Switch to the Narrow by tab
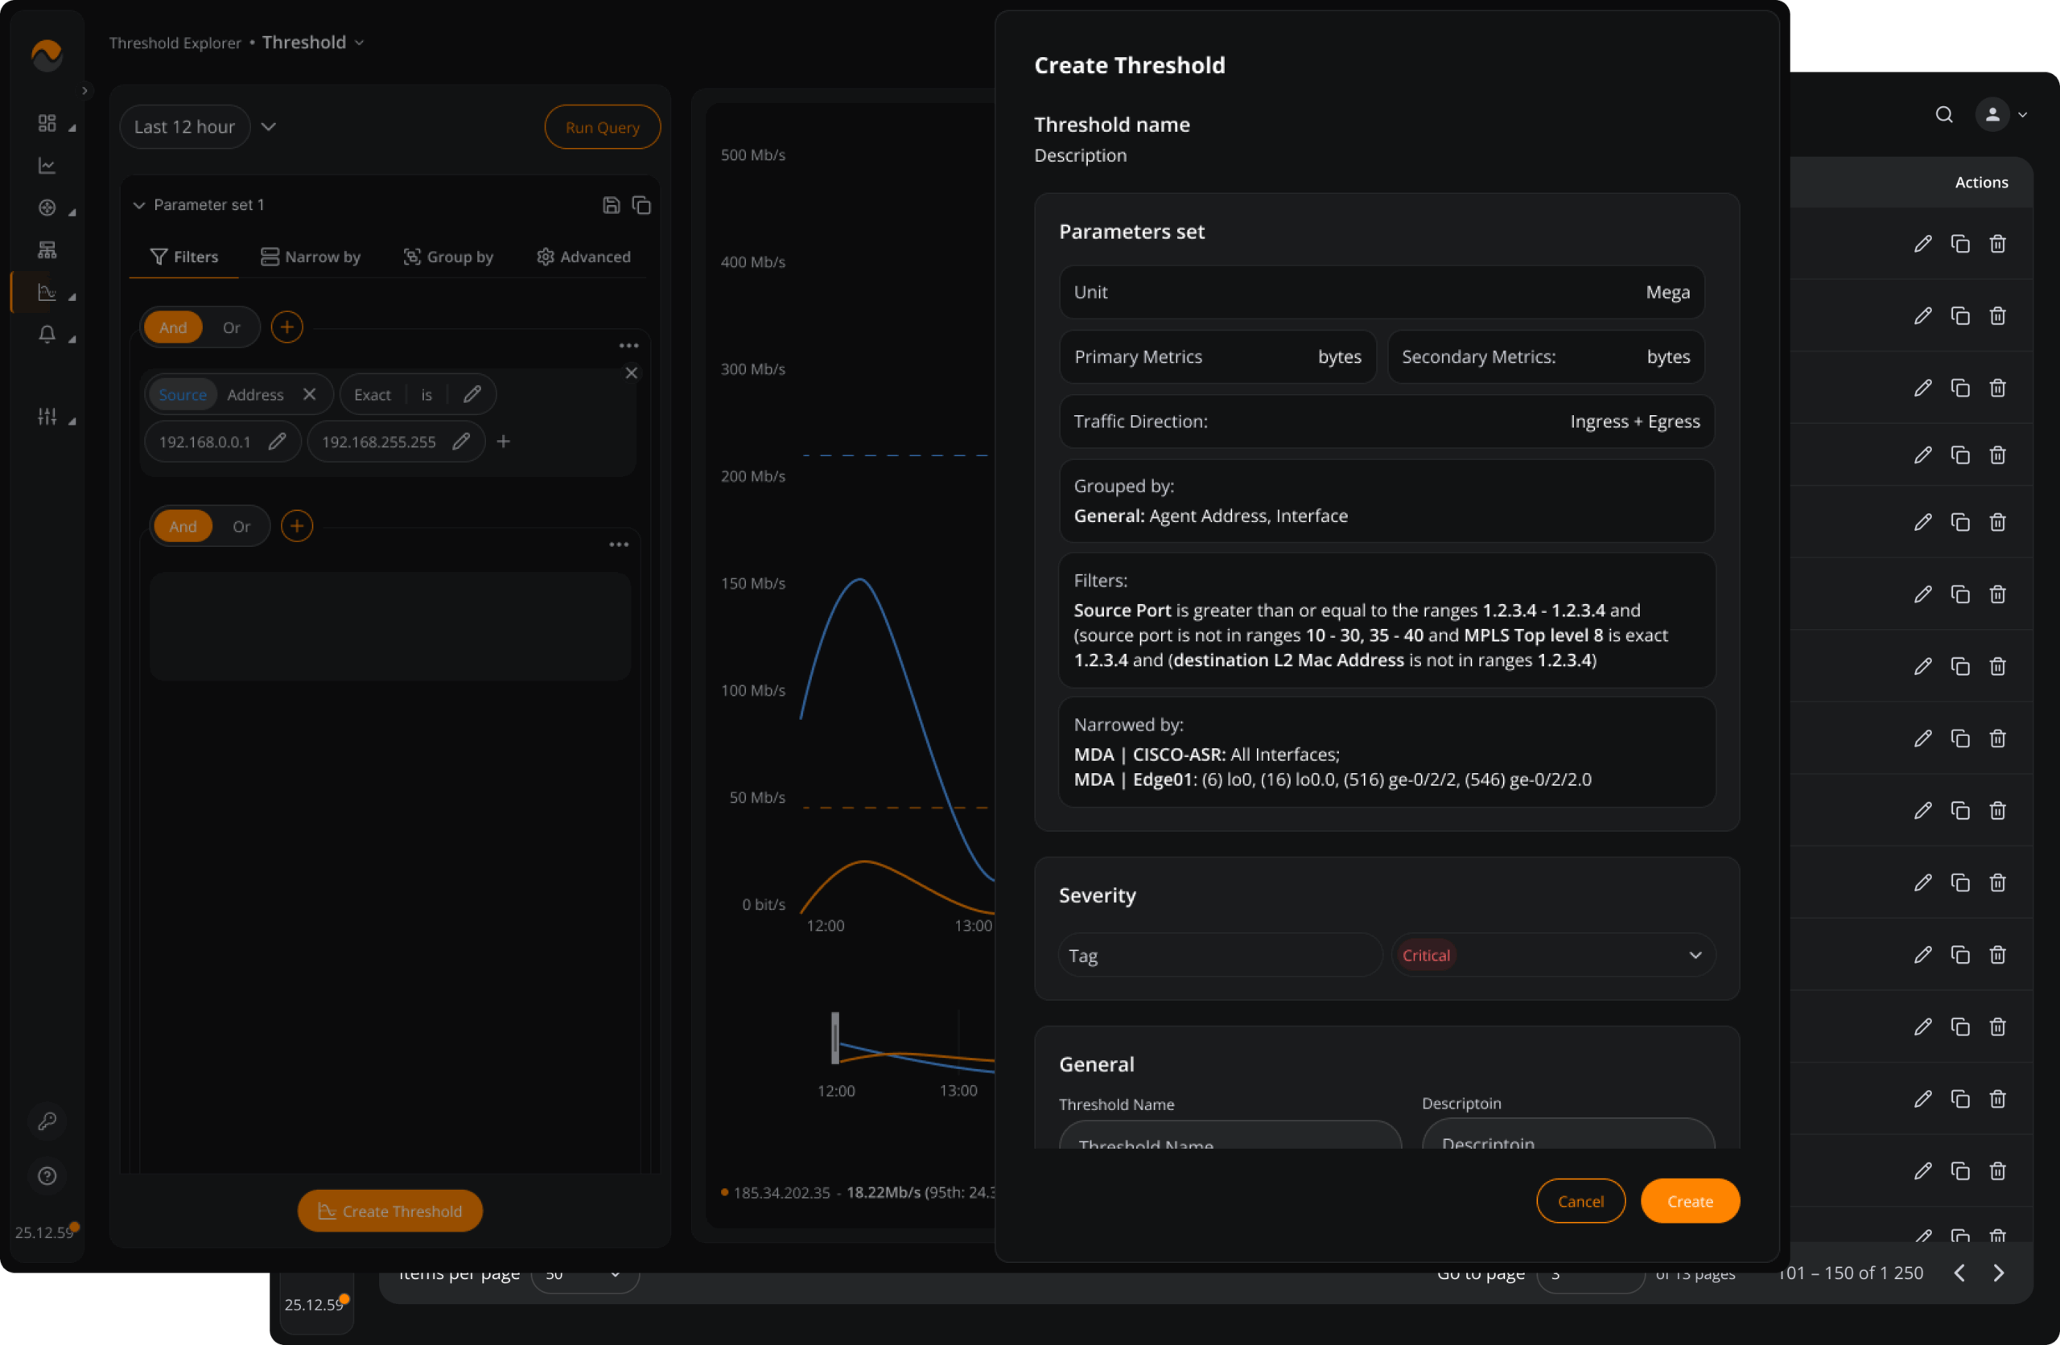This screenshot has height=1345, width=2060. click(311, 257)
